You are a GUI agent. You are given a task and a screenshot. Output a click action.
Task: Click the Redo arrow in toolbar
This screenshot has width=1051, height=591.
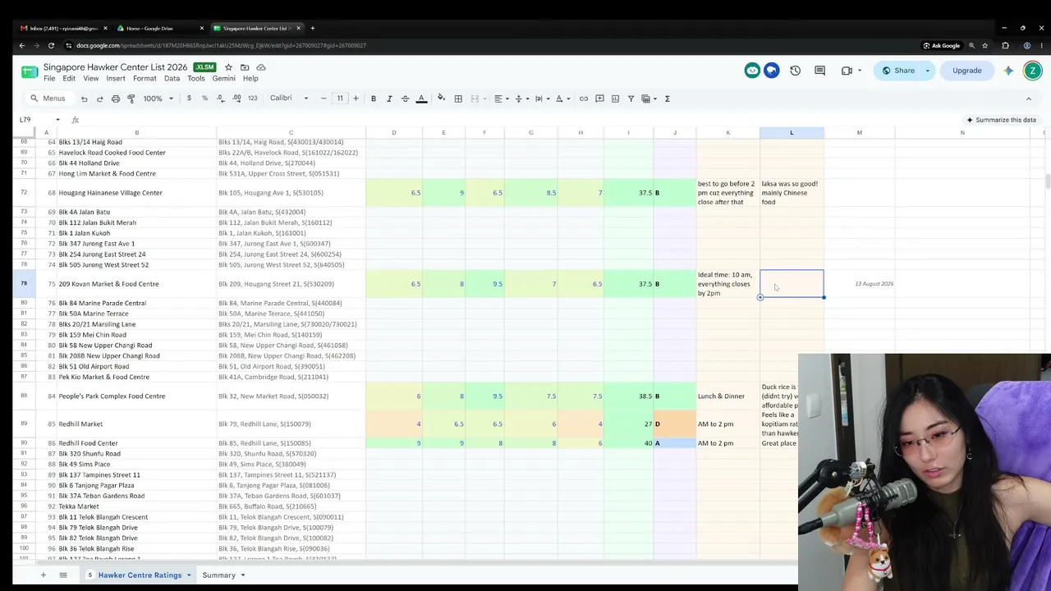99,98
